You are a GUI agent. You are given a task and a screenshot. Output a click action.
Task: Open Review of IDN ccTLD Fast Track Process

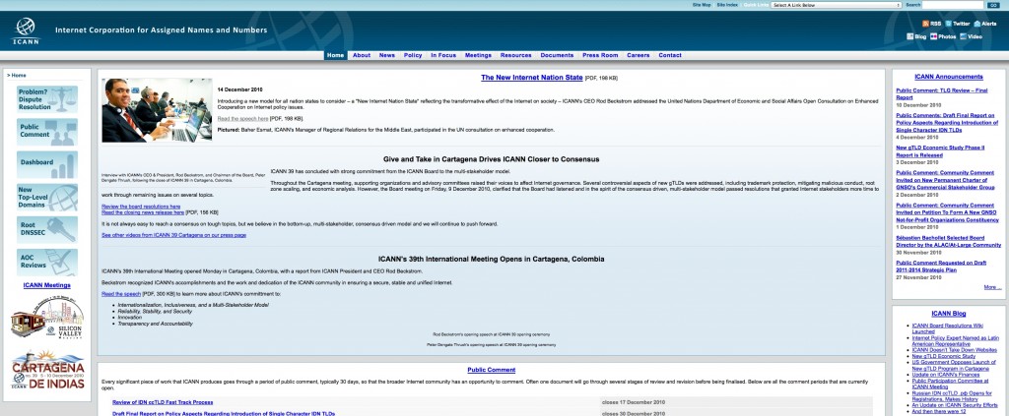point(163,402)
